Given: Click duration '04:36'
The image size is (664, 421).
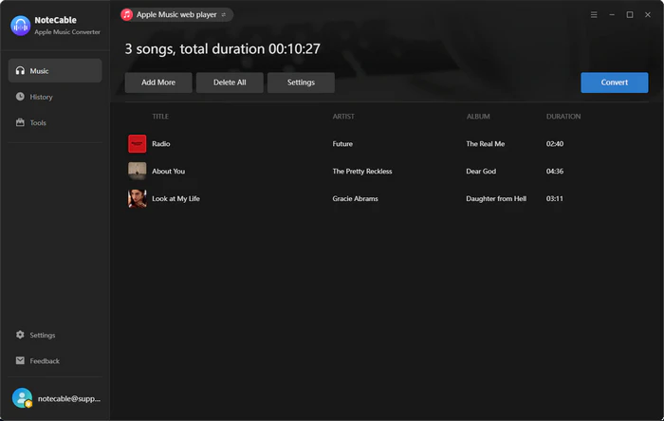Looking at the screenshot, I should (555, 172).
